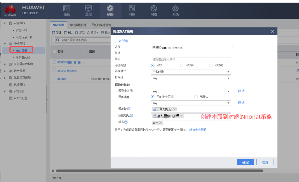Select the NAT66 radio button

tap(211, 65)
